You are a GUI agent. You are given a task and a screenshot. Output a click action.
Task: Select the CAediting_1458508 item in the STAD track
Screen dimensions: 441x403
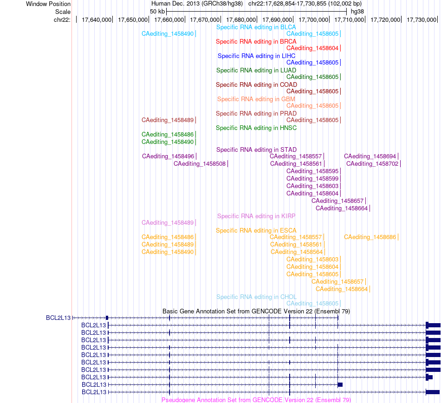[x=200, y=164]
